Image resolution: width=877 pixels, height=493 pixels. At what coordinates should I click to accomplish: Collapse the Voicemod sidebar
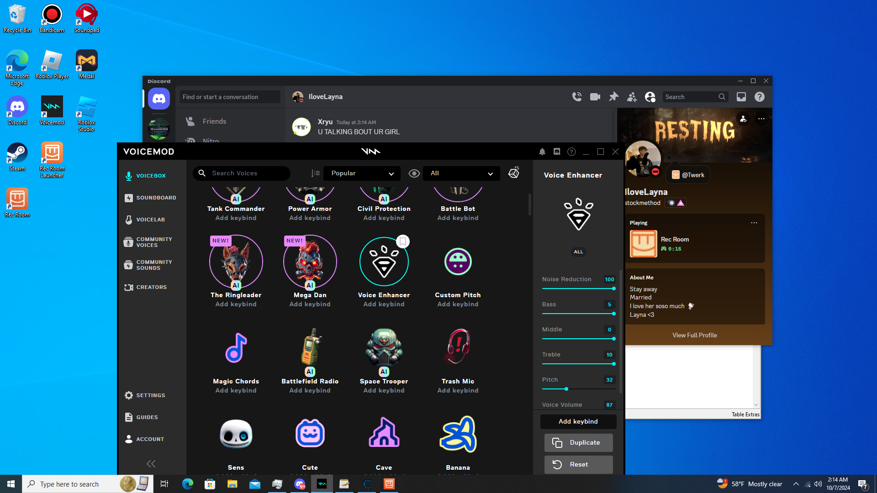click(151, 464)
